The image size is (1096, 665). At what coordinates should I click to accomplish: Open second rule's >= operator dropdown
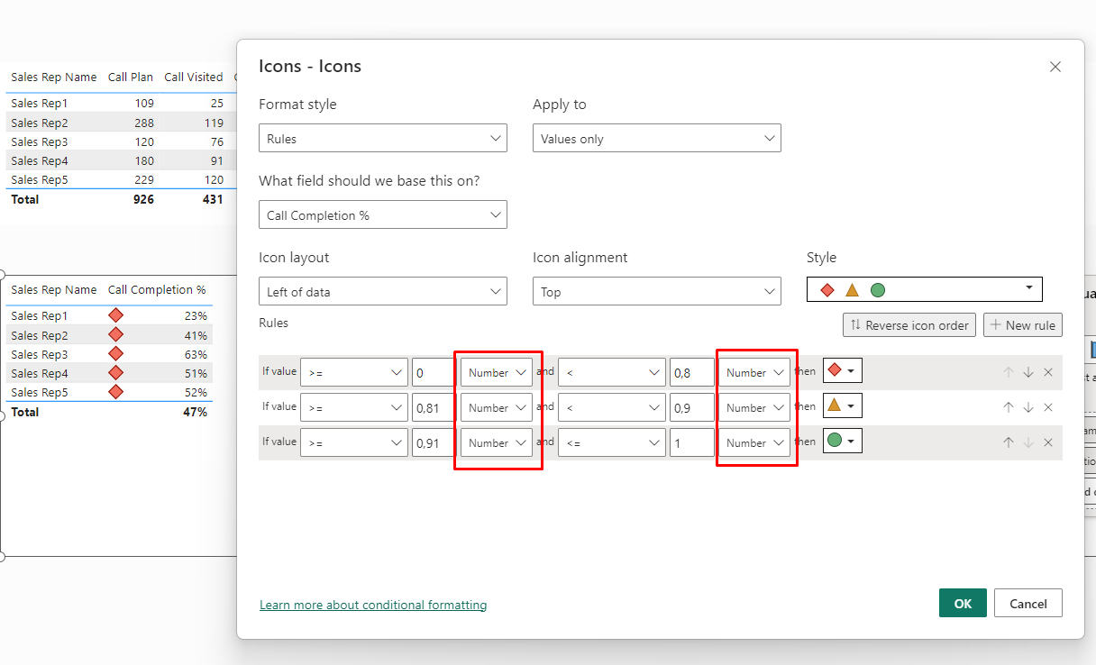point(354,407)
